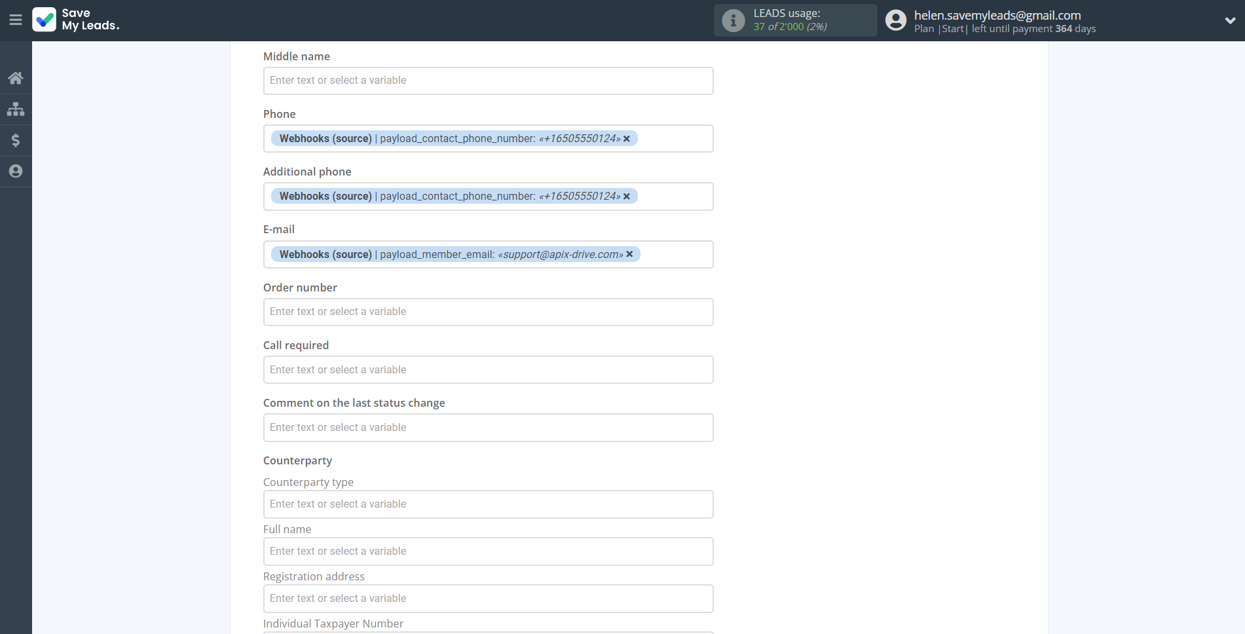1245x634 pixels.
Task: Remove the Additional phone variable tag
Action: (x=627, y=196)
